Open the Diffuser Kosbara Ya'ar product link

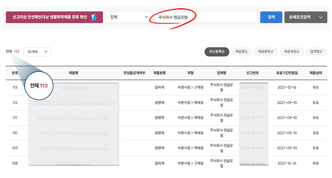[73, 133]
